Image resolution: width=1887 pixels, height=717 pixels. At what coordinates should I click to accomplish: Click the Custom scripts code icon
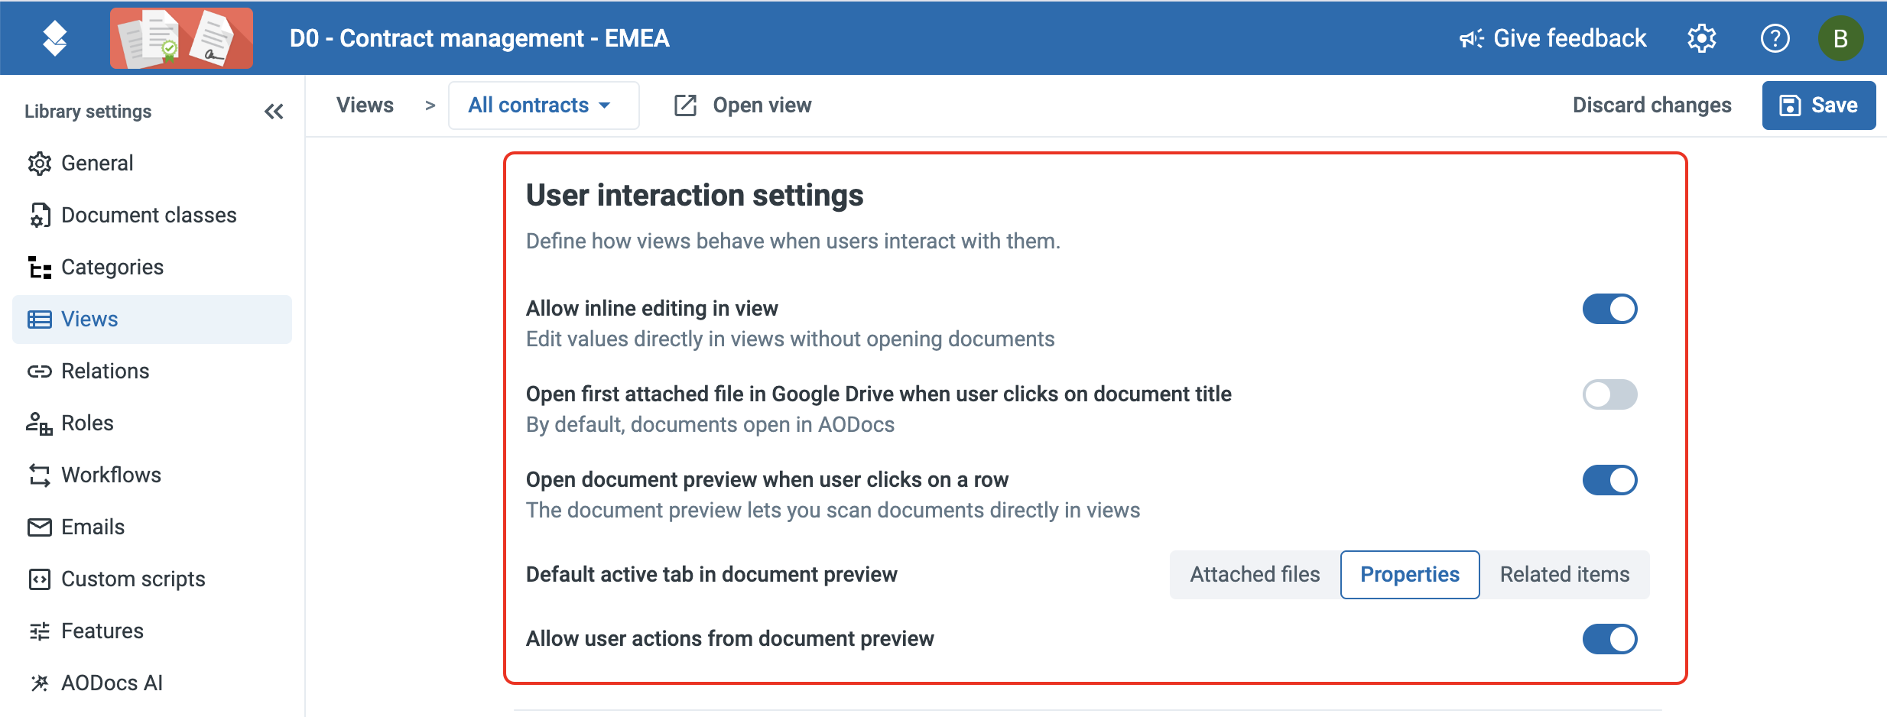click(x=39, y=579)
